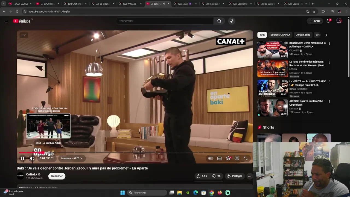The width and height of the screenshot is (350, 197).
Task: Click the address bar URL
Action: pyautogui.click(x=49, y=11)
